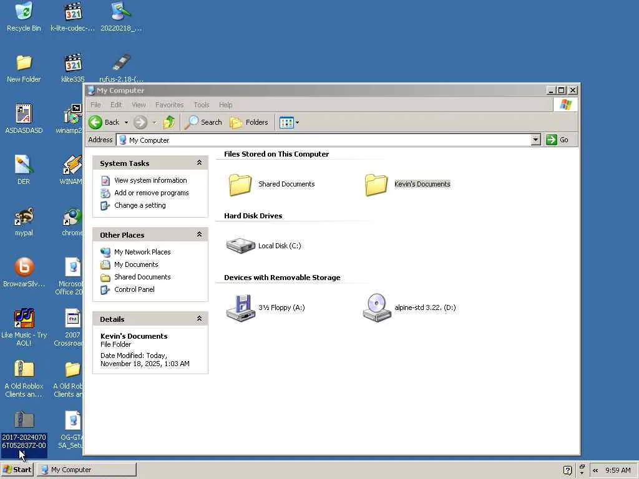Open the Tools menu
639x479 pixels.
click(x=202, y=105)
